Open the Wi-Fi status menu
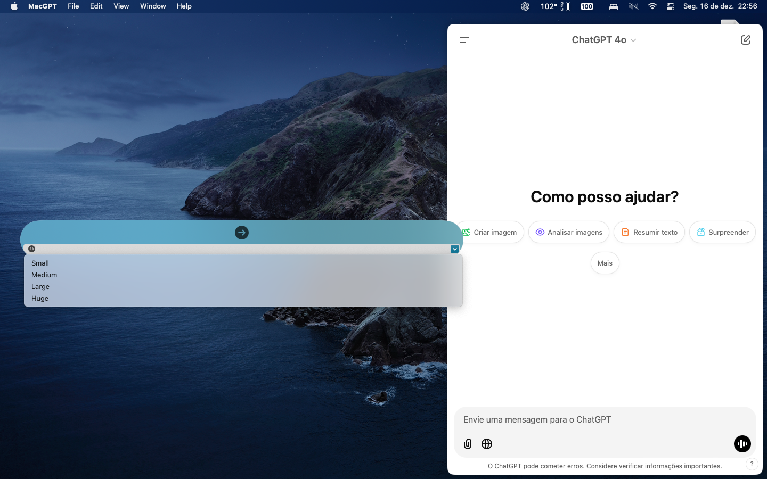 [652, 6]
